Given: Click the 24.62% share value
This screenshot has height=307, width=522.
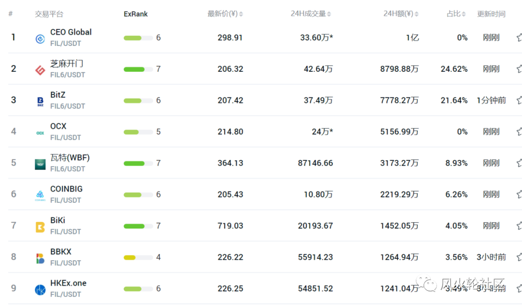Looking at the screenshot, I should tap(454, 69).
